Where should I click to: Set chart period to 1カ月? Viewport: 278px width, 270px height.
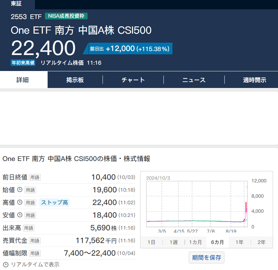tap(195, 242)
